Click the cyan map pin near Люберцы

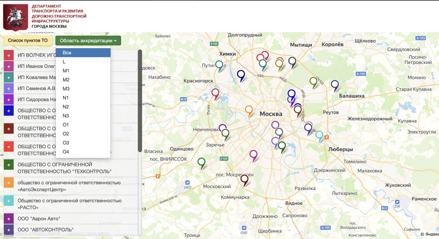(x=319, y=136)
